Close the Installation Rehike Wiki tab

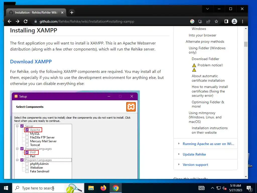click(x=62, y=13)
